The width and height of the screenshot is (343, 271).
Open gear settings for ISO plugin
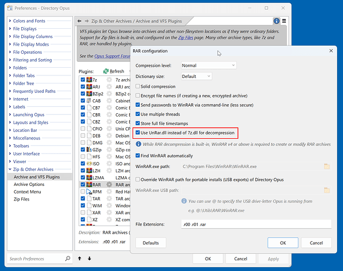109,164
